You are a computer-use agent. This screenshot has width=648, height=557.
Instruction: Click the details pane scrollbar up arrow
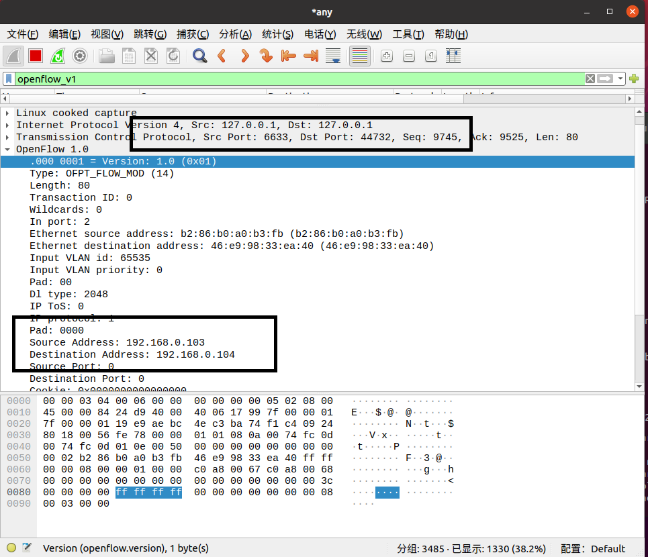[x=639, y=111]
